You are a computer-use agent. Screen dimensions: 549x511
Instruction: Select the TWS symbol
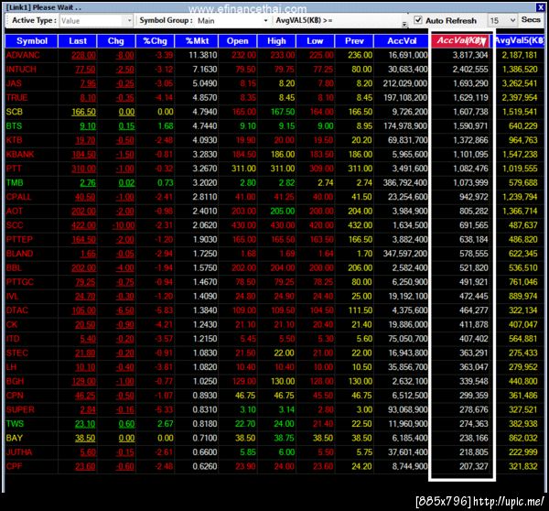click(15, 424)
